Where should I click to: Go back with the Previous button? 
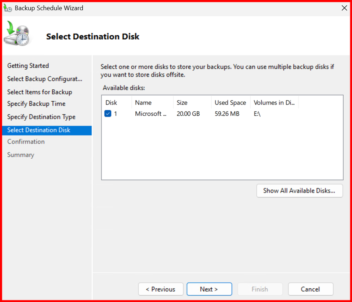160,289
